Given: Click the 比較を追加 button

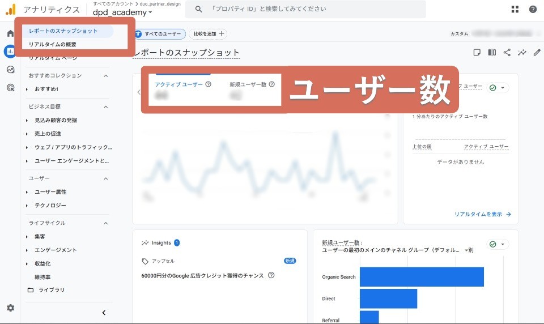Looking at the screenshot, I should pyautogui.click(x=207, y=34).
